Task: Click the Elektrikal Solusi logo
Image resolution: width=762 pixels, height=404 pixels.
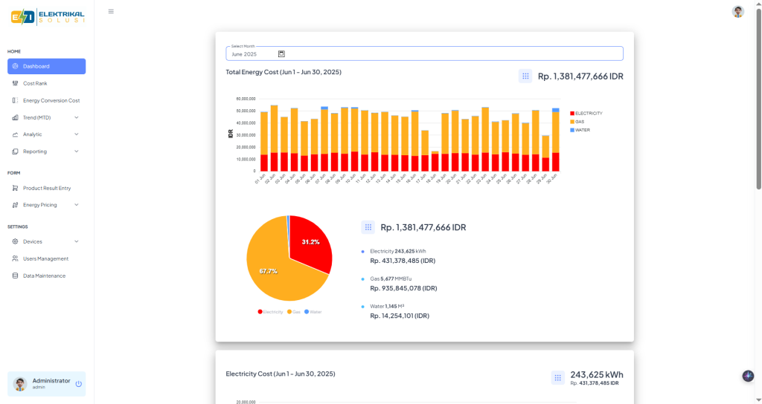Action: [x=48, y=16]
